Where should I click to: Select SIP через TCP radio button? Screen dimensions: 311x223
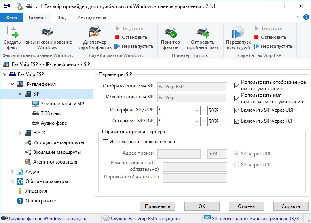(237, 165)
